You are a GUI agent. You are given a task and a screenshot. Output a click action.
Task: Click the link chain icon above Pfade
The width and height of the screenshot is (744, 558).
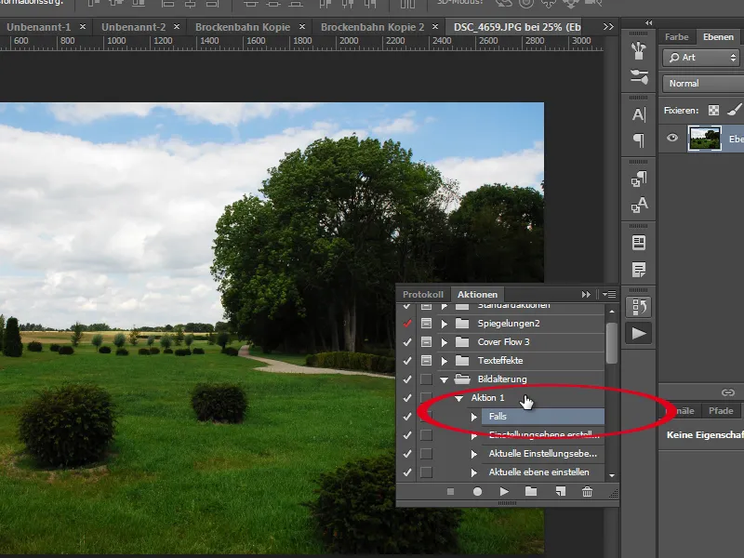(728, 392)
